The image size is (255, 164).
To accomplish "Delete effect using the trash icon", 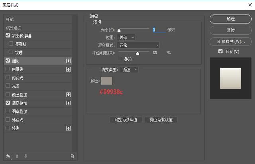I will (x=72, y=156).
